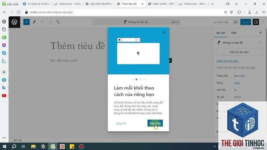Image resolution: width=267 pixels, height=150 pixels.
Task: Switch to Softaculous - Remove browser tab
Action: click(x=193, y=4)
